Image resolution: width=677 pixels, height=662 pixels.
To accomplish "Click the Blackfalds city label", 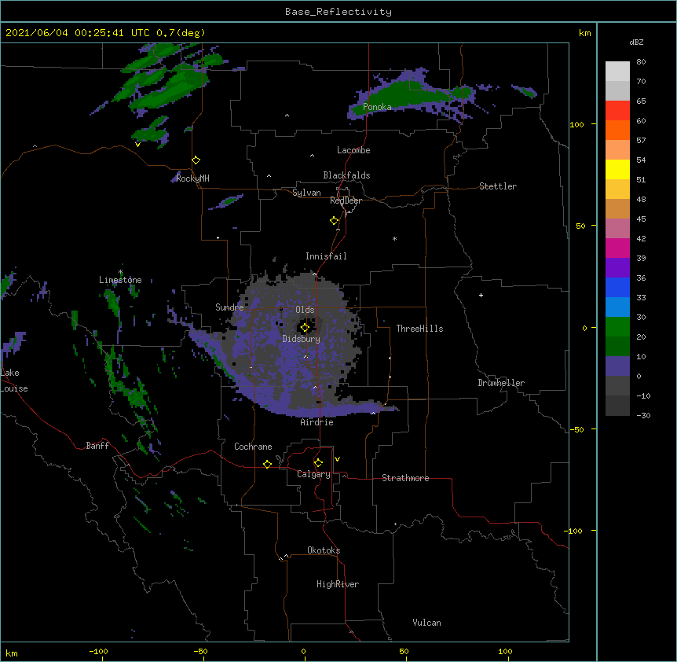I will tap(346, 175).
